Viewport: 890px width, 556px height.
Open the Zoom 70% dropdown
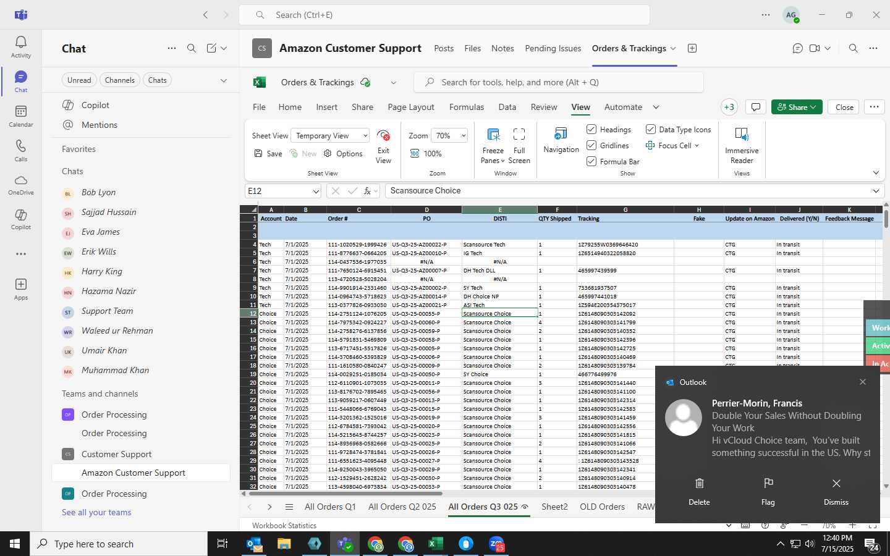pos(449,136)
